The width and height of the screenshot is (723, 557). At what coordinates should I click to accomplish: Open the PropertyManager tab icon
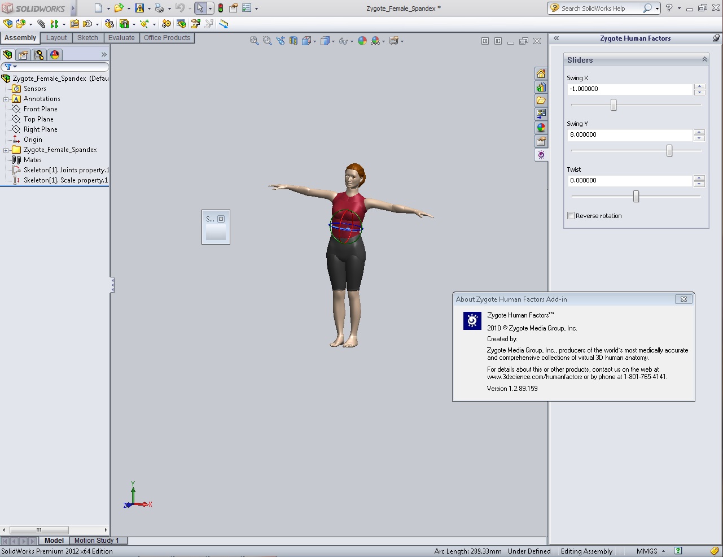tap(23, 55)
